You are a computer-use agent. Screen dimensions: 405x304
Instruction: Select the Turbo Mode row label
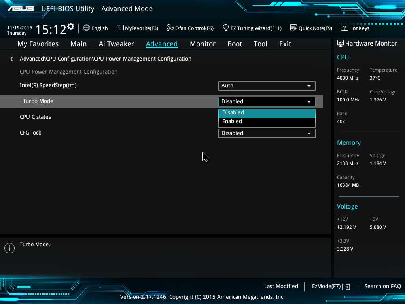(38, 101)
